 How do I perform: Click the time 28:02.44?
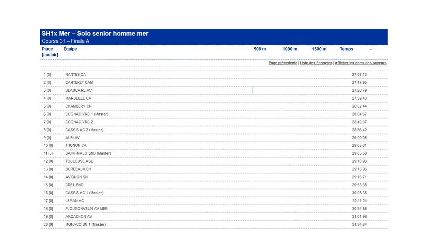(x=359, y=107)
